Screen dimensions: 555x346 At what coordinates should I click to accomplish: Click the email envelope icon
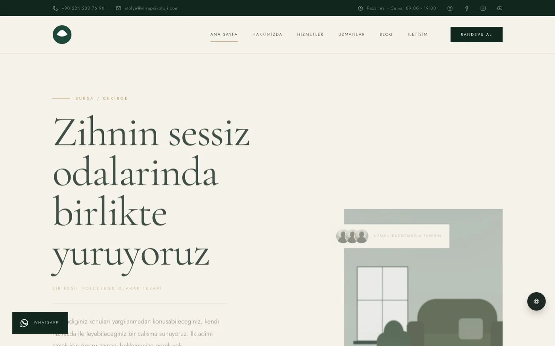tap(119, 8)
